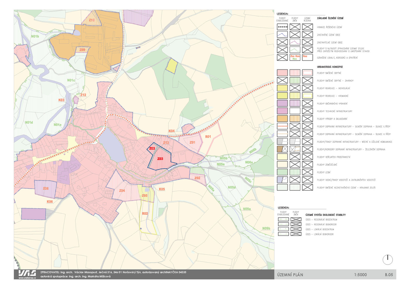
Task: Click the blue line 'Zastavěné území obce' symbol
Action: (x=283, y=35)
